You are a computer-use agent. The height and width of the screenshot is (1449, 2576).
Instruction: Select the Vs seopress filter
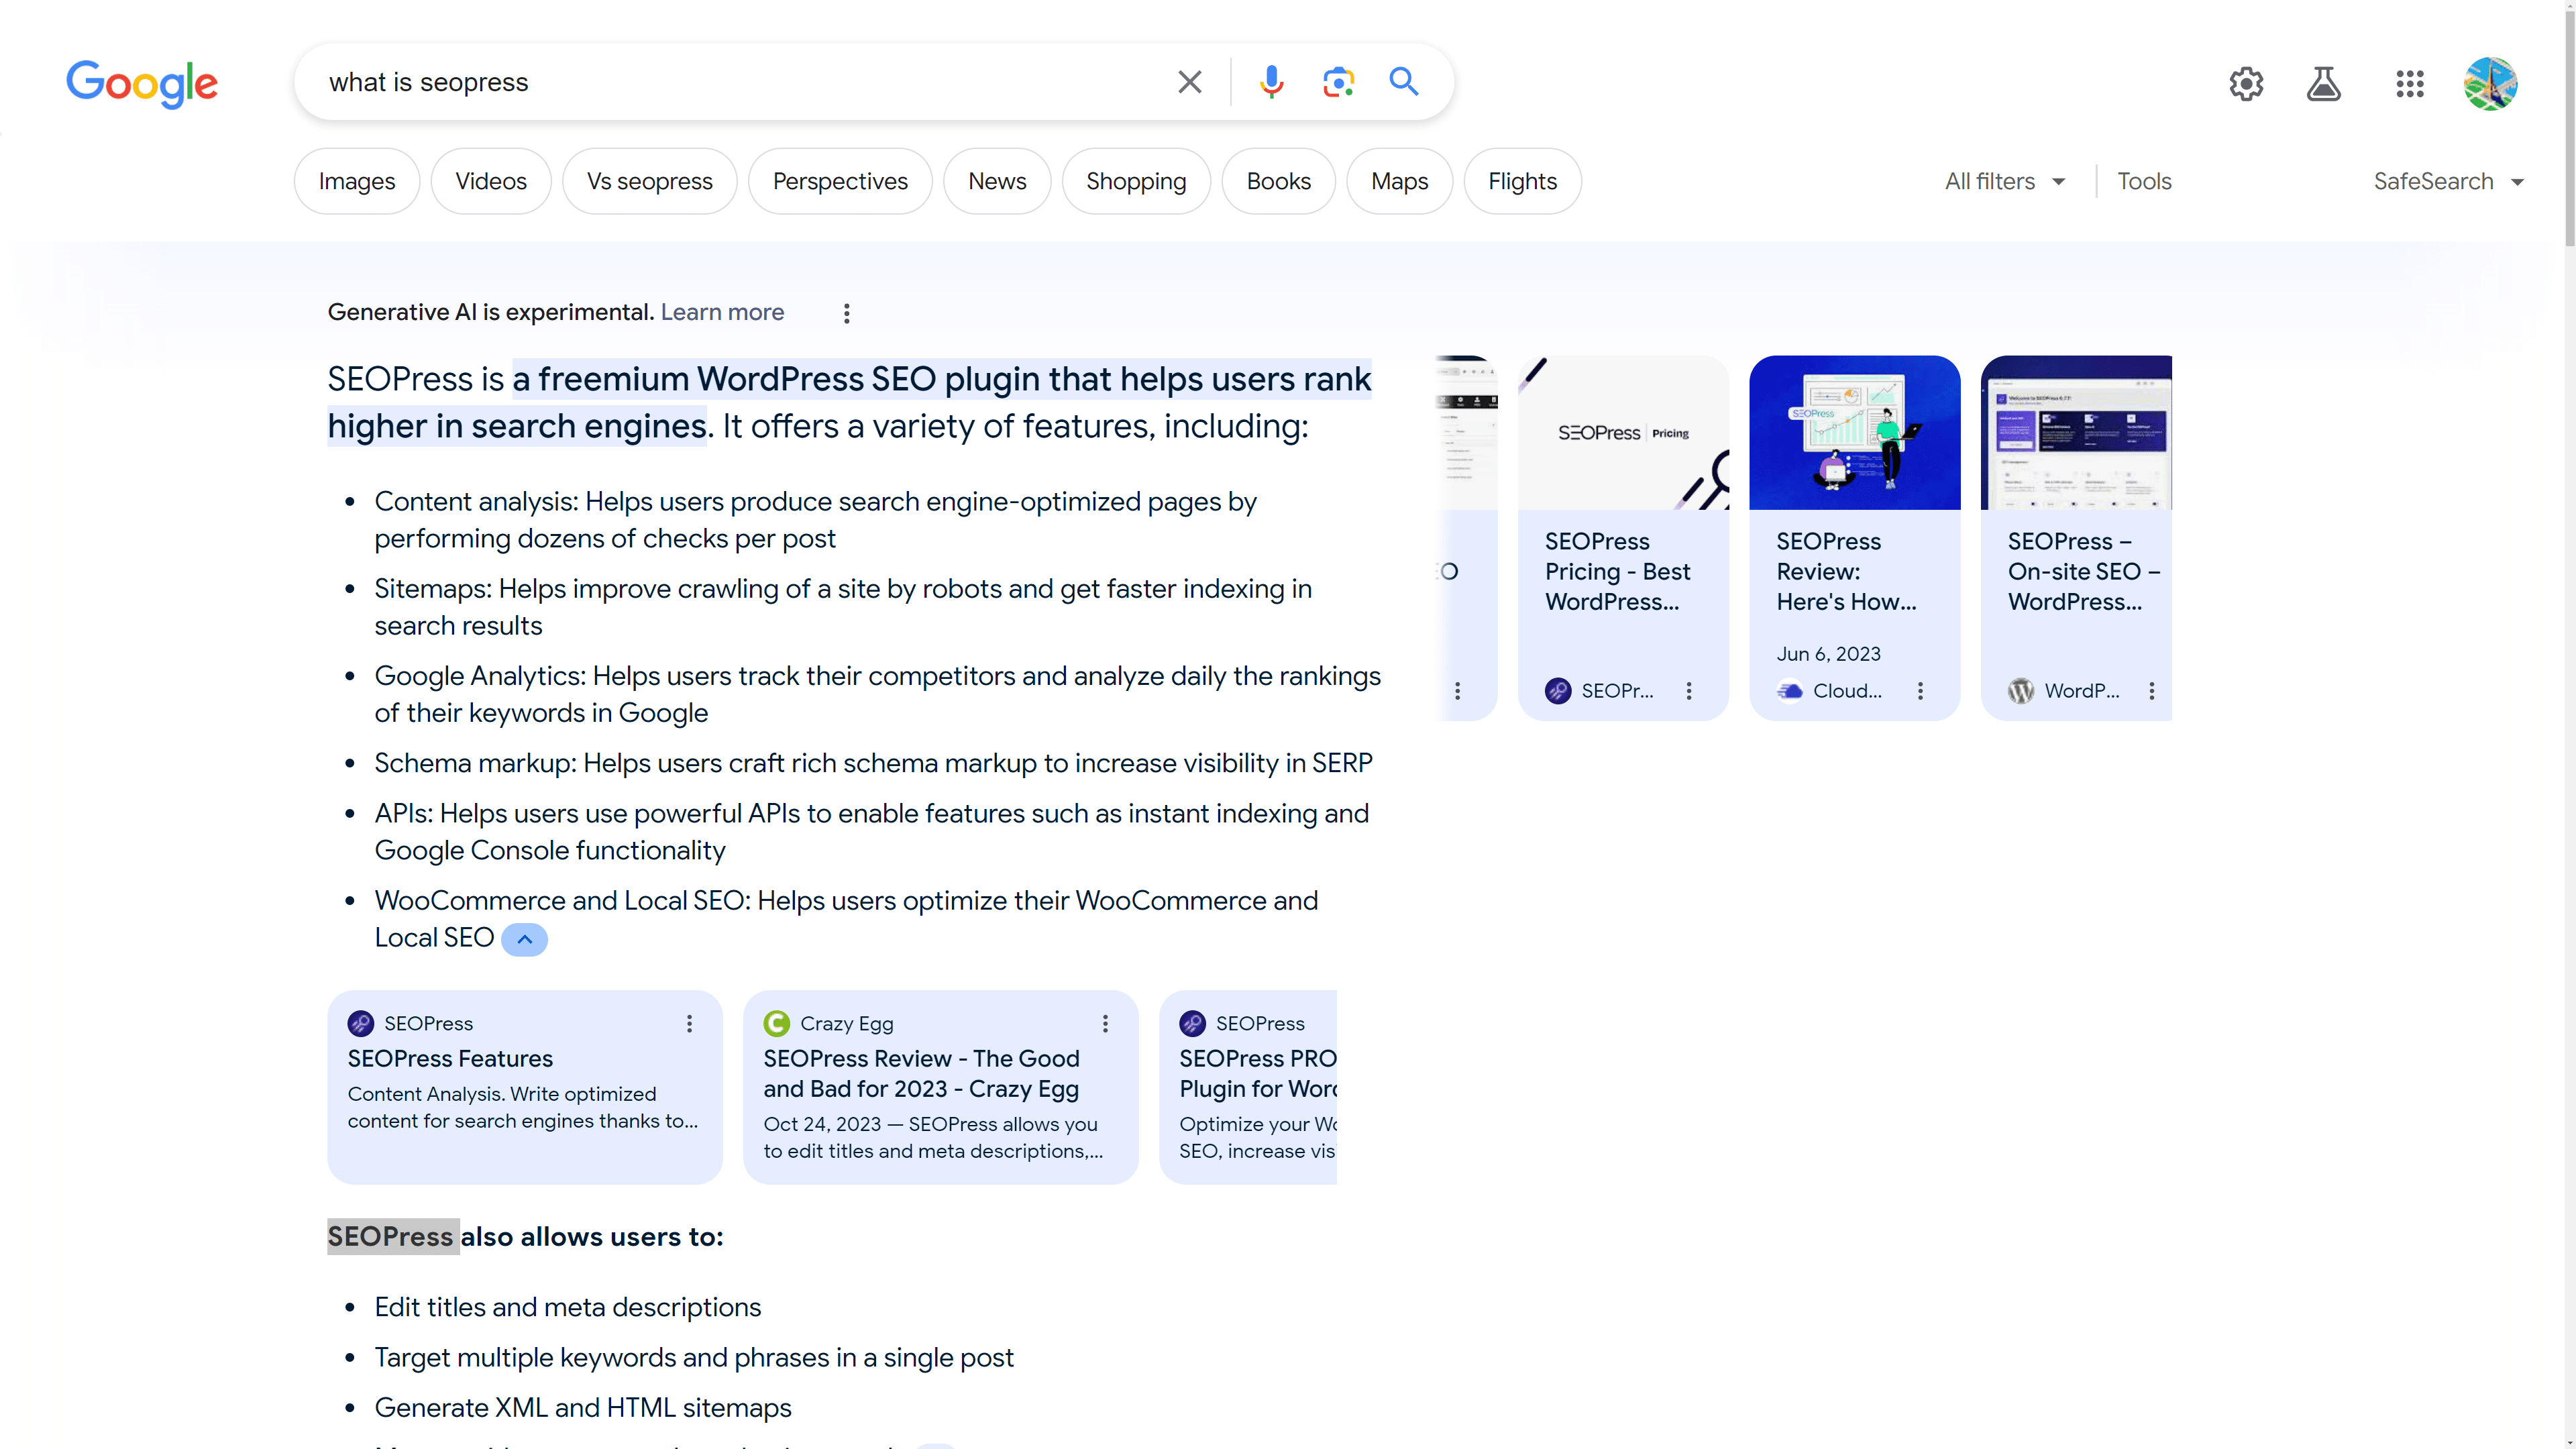tap(650, 181)
